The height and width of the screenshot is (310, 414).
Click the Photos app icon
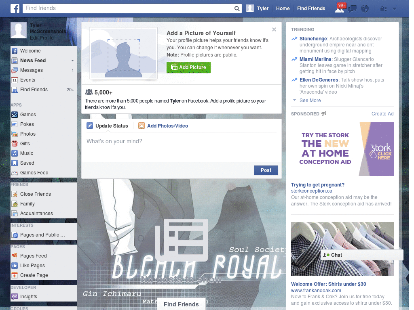point(15,134)
